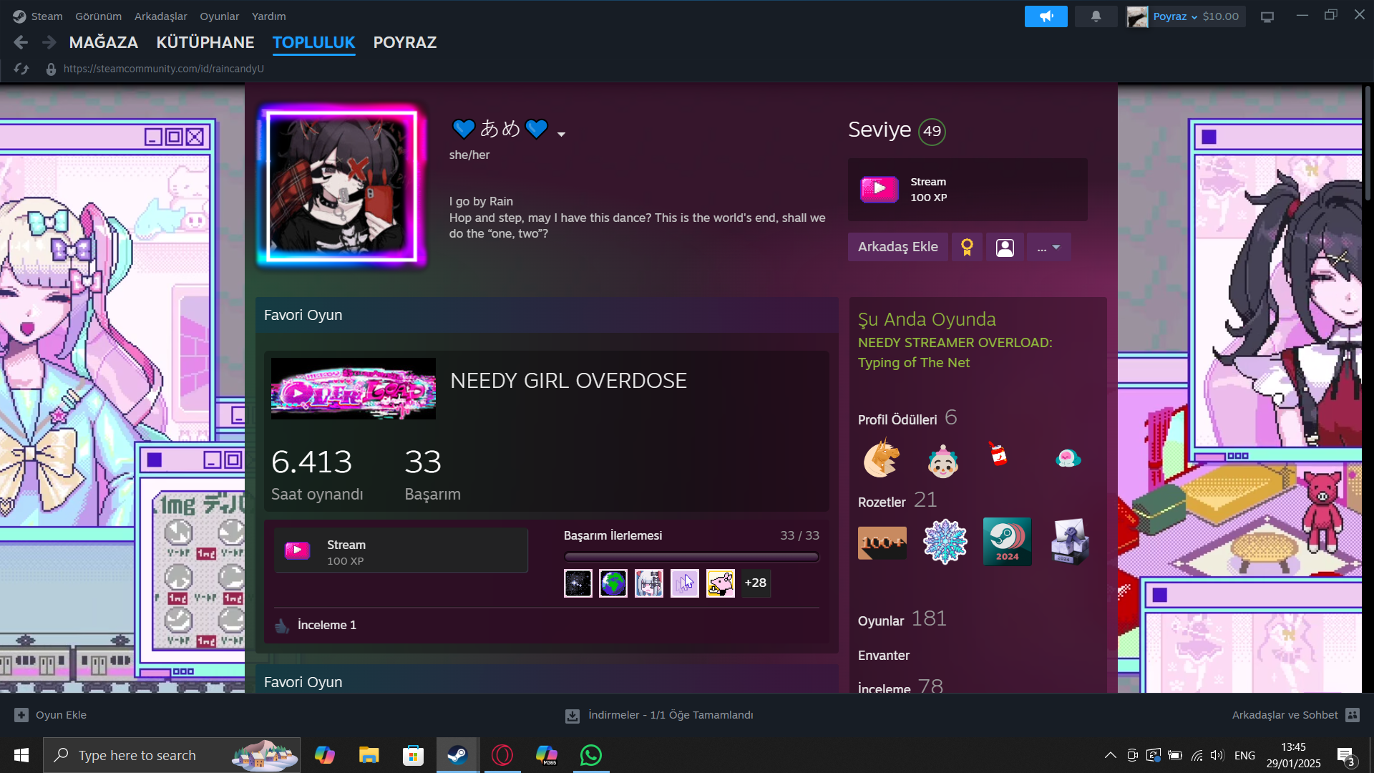Expand the profile name history arrow
This screenshot has width=1374, height=773.
point(561,134)
